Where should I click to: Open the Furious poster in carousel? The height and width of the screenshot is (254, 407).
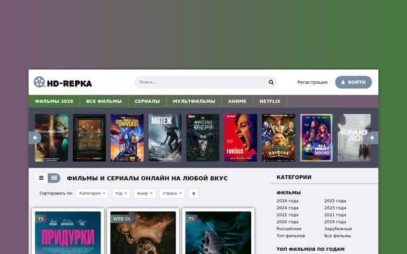click(x=240, y=138)
